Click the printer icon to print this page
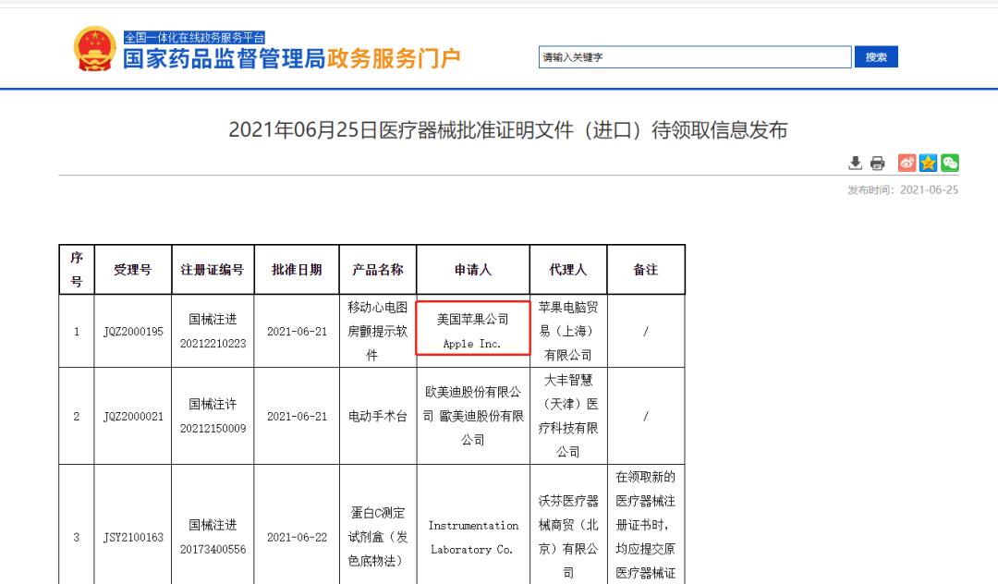Image resolution: width=998 pixels, height=584 pixels. [x=877, y=163]
